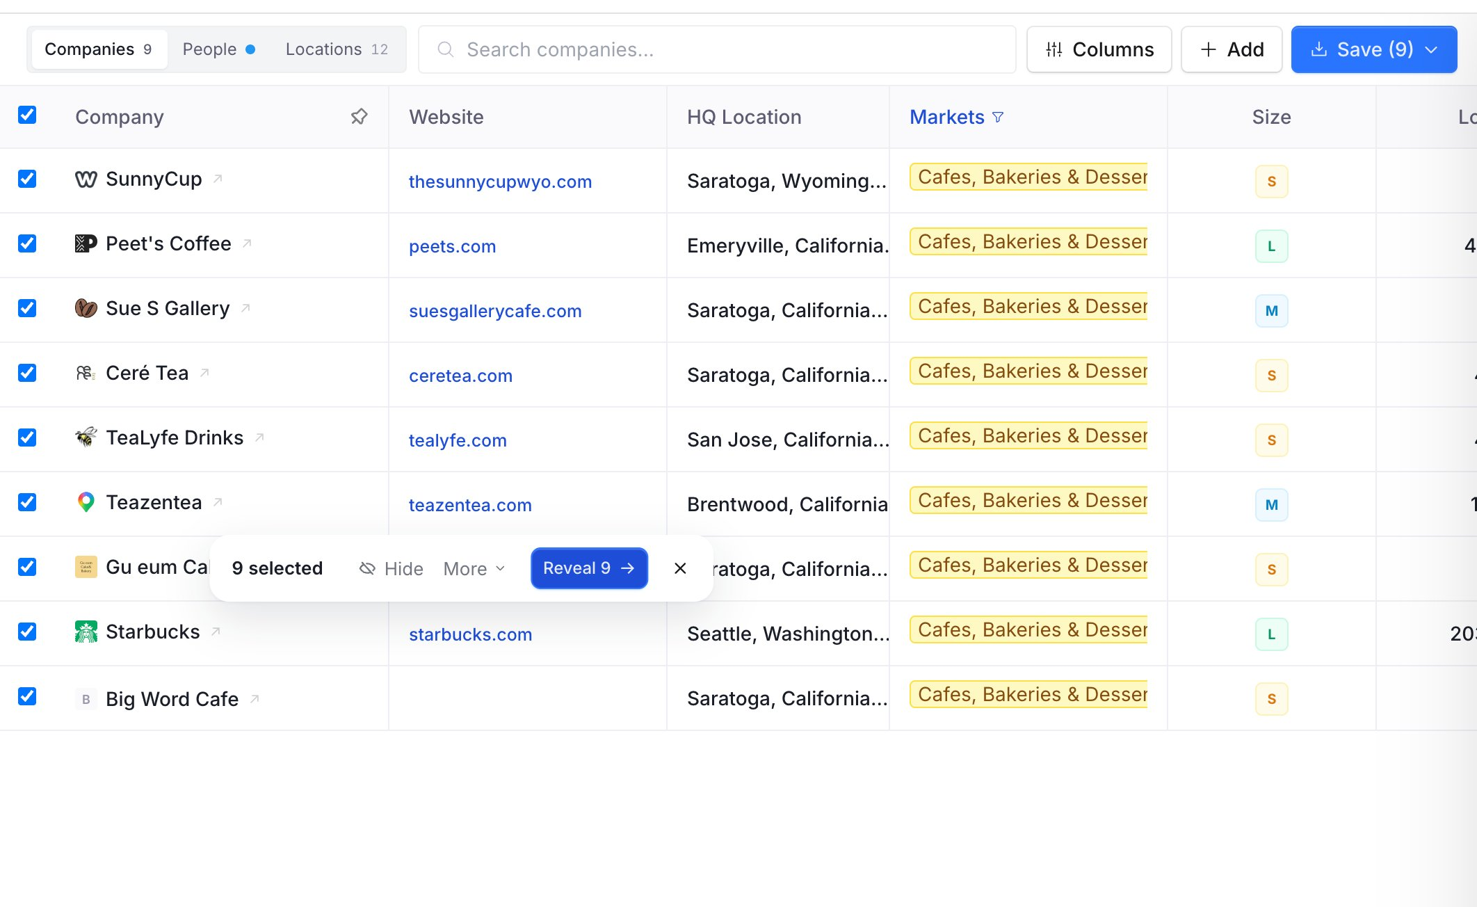Image resolution: width=1477 pixels, height=907 pixels.
Task: Open ceretea.com website link
Action: click(460, 376)
